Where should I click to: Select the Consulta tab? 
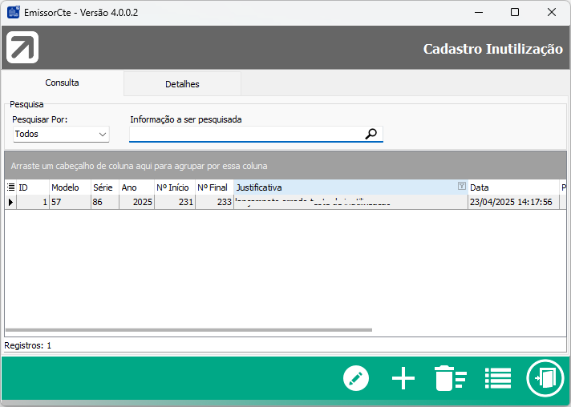coord(62,83)
